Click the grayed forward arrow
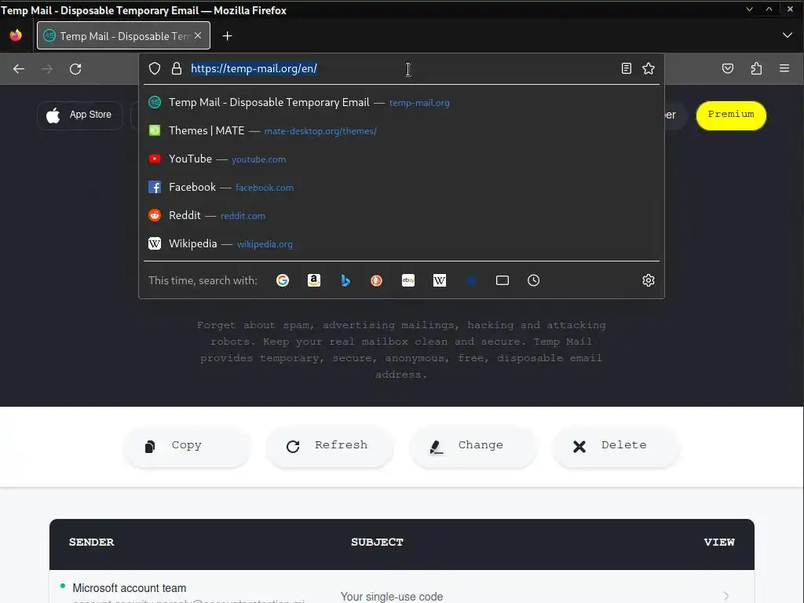The height and width of the screenshot is (603, 804). [47, 69]
